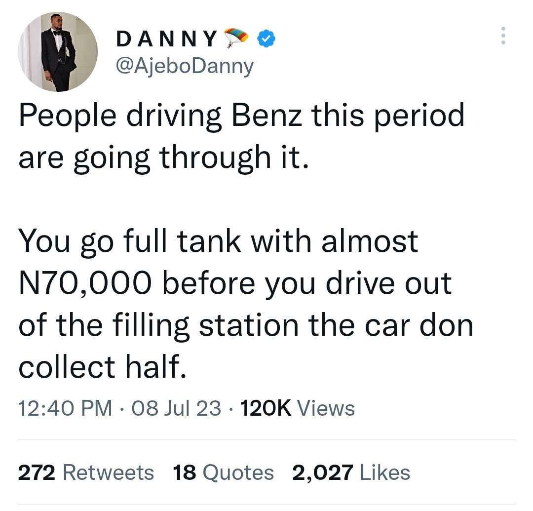Click the 08 Jul 23 date
The width and height of the screenshot is (533, 511).
[176, 408]
